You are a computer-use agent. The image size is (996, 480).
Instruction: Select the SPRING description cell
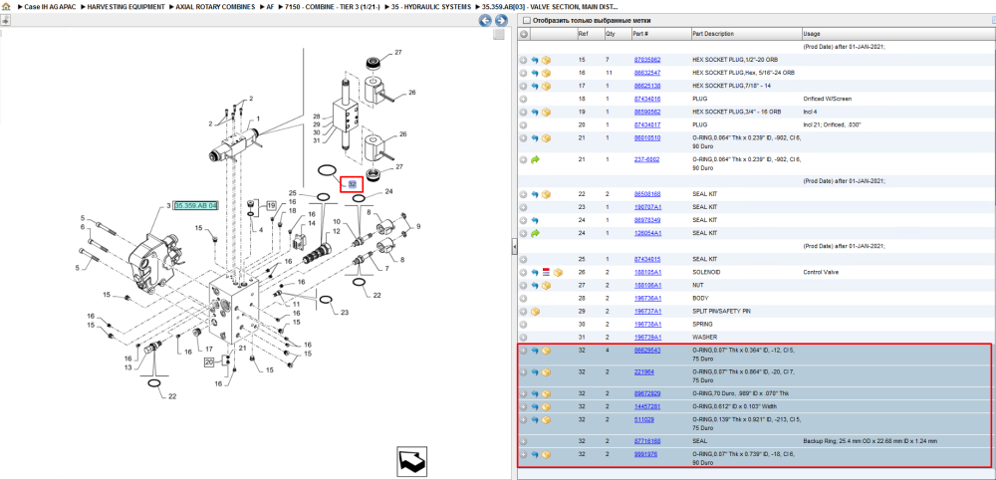click(702, 324)
